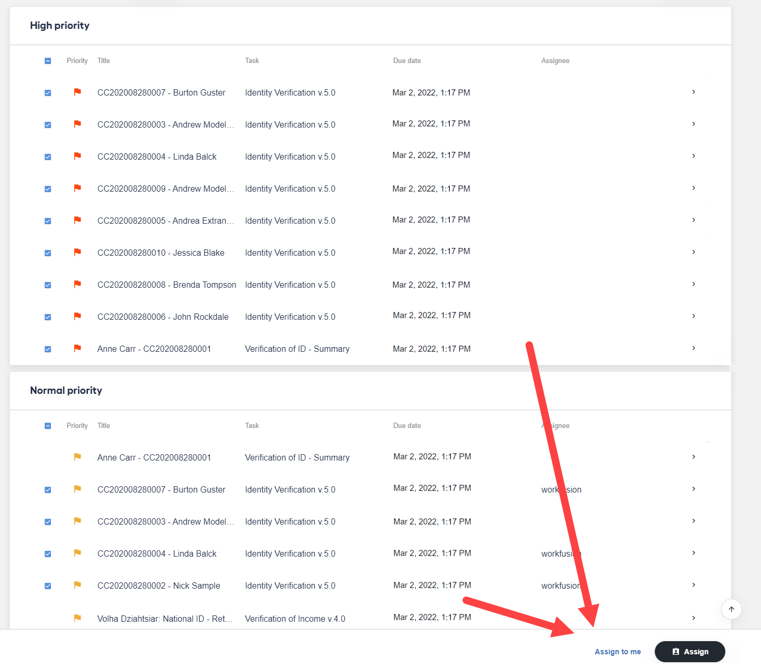Click the Volha Dziahtsiar: National ID title
761x669 pixels.
point(165,619)
